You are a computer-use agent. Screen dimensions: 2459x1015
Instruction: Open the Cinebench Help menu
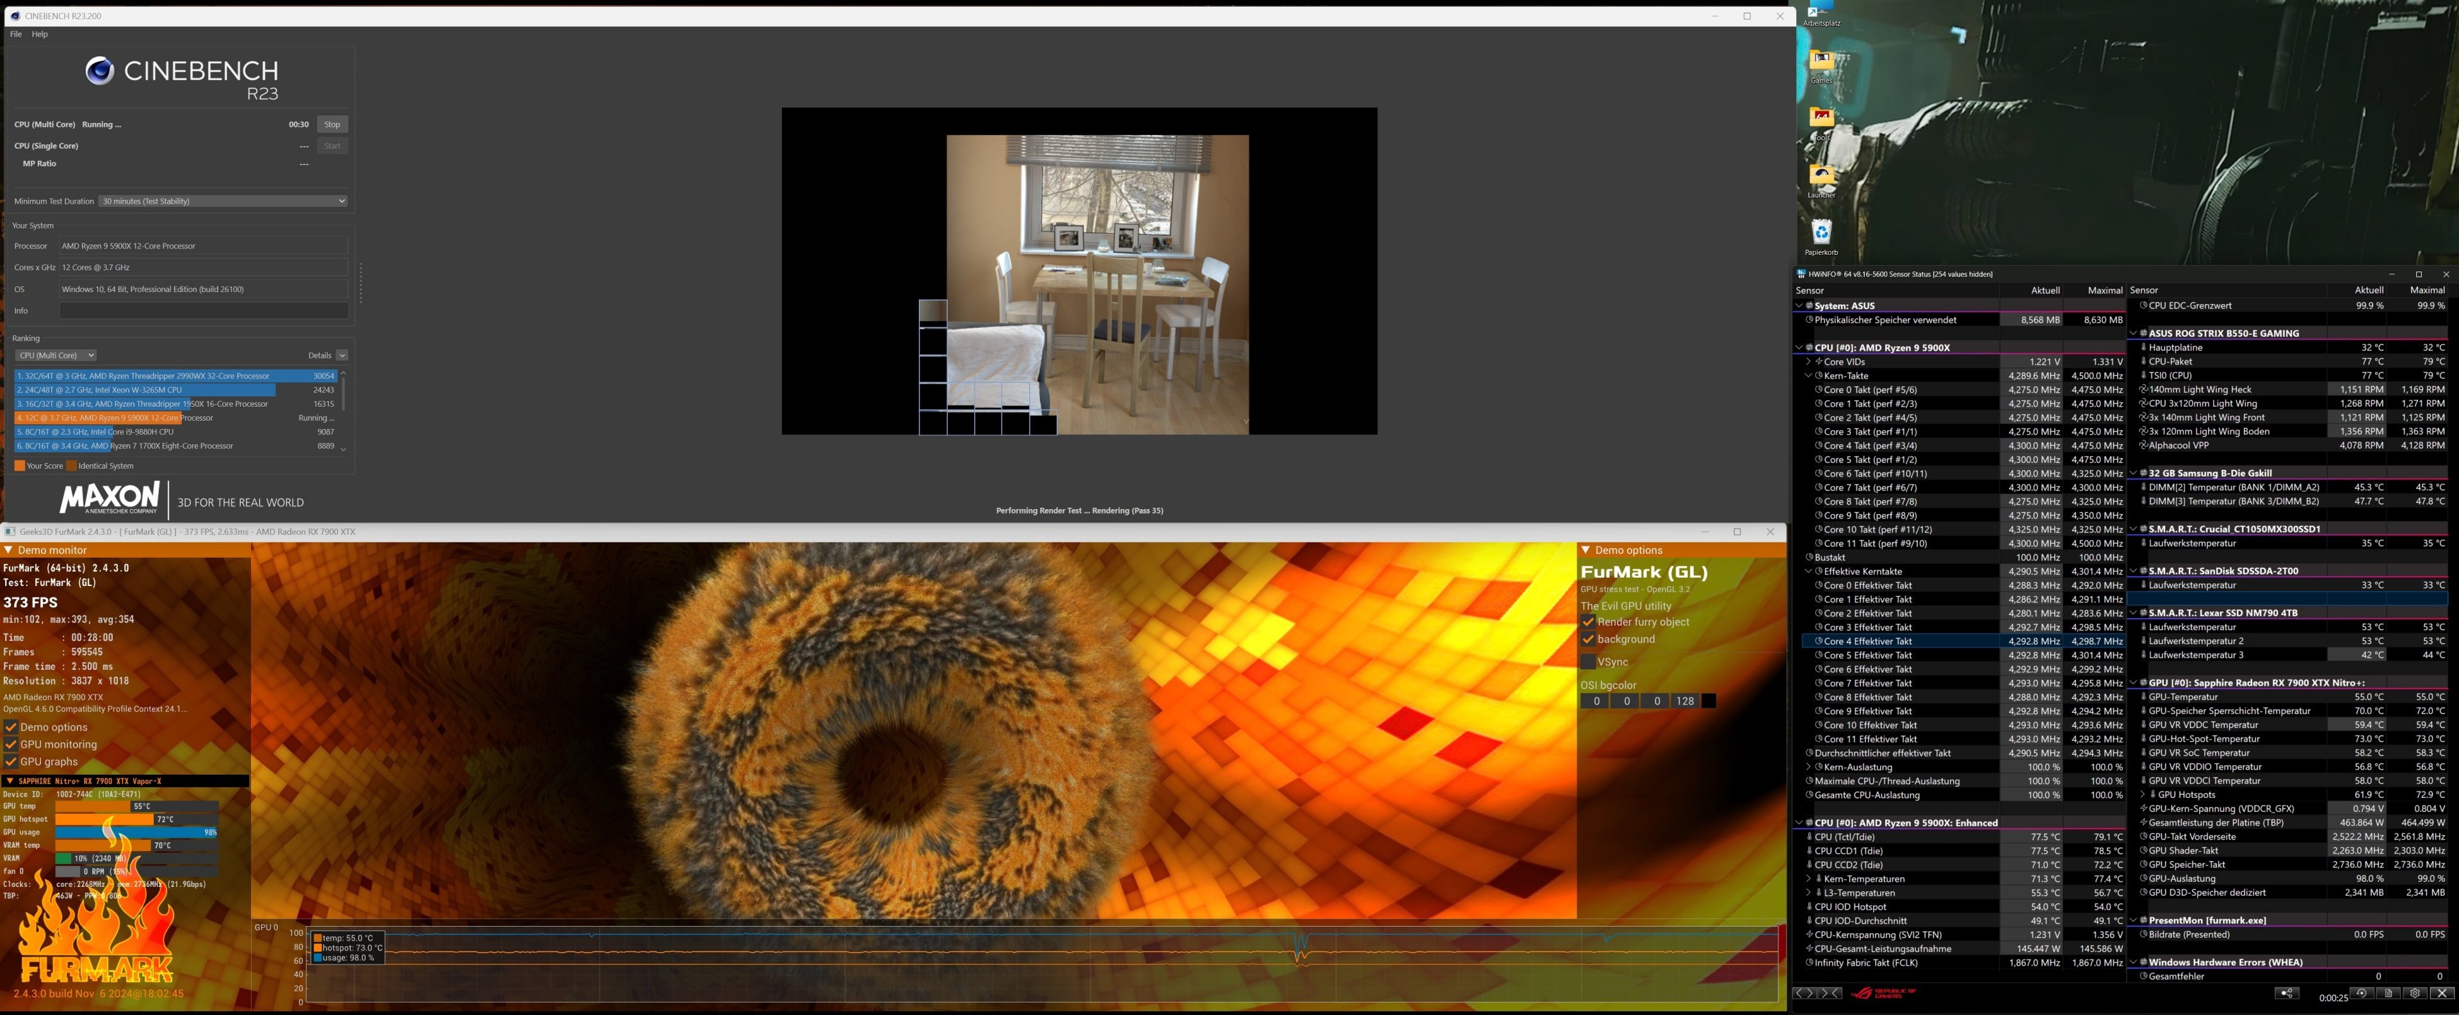[x=39, y=35]
